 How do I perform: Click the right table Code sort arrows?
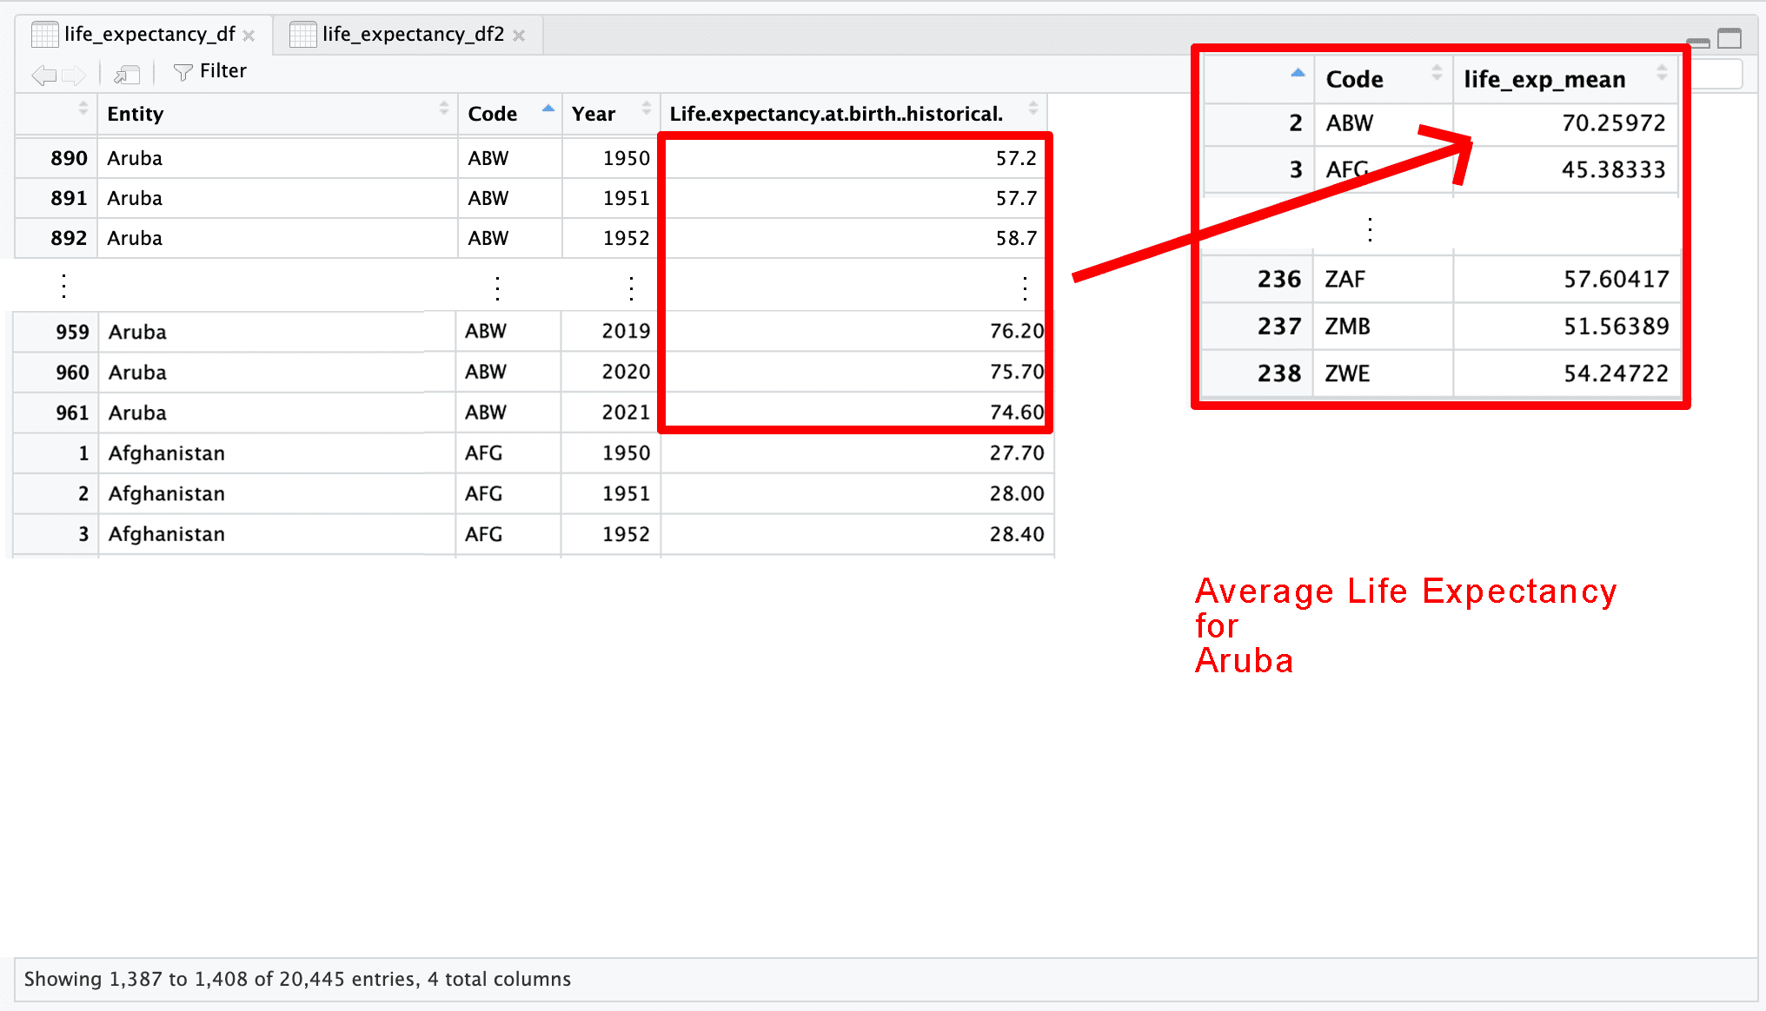[1437, 73]
